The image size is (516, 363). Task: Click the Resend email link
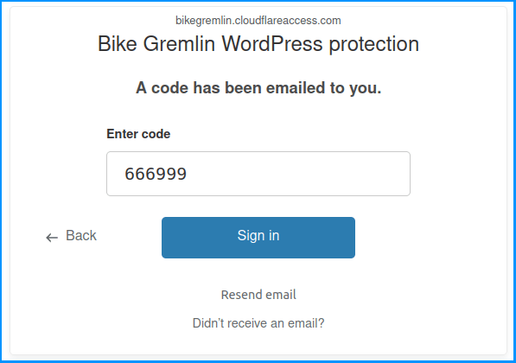258,295
